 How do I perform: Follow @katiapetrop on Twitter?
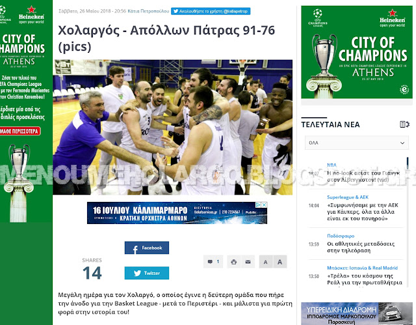point(211,11)
